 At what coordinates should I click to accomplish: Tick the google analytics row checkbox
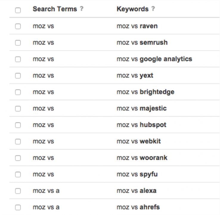[18, 59]
